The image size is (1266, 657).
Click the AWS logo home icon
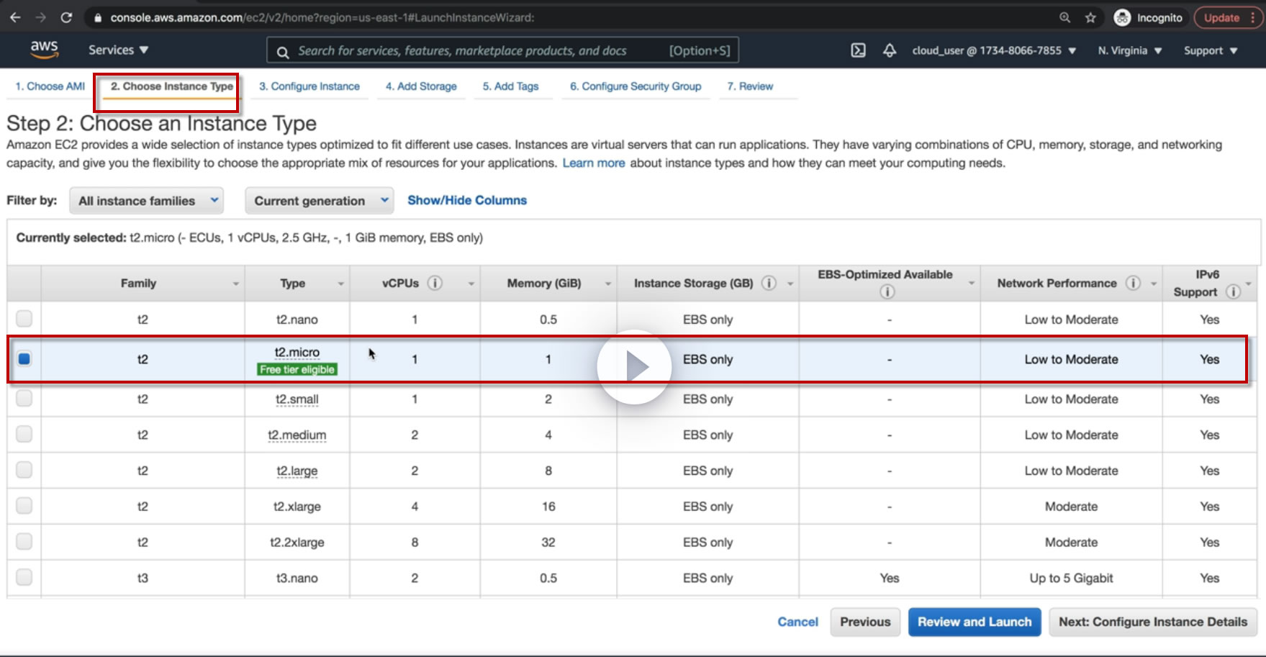coord(44,49)
